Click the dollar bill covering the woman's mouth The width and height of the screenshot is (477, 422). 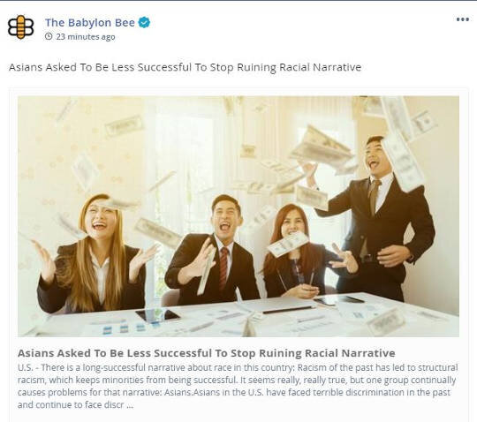tap(288, 244)
